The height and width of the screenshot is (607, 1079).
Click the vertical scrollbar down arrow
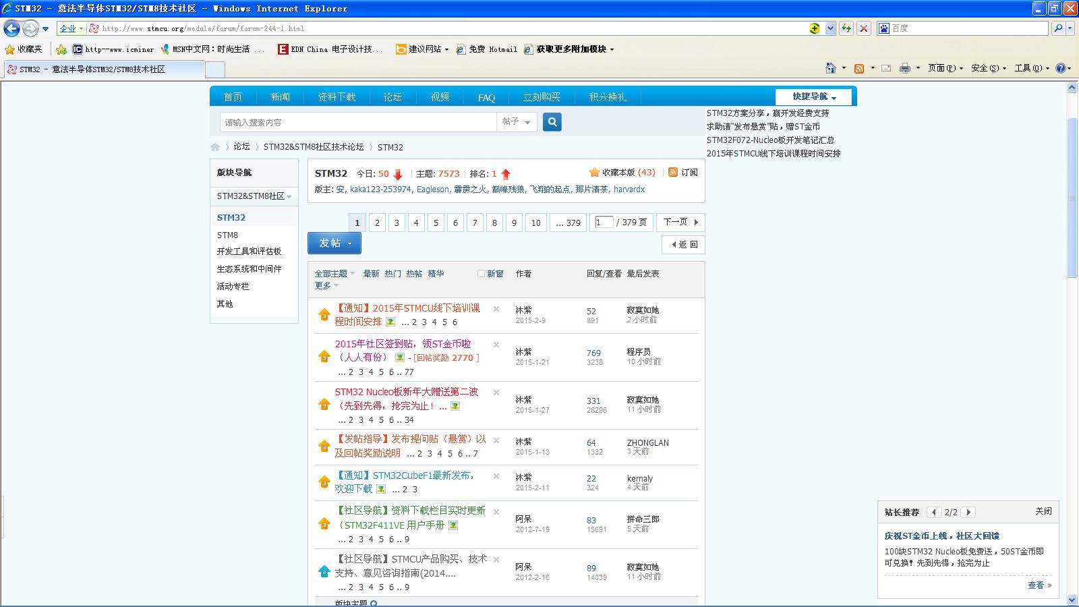point(1072,600)
